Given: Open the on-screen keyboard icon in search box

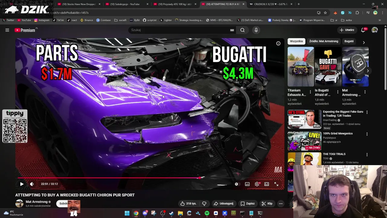Looking at the screenshot, I should coord(232,30).
